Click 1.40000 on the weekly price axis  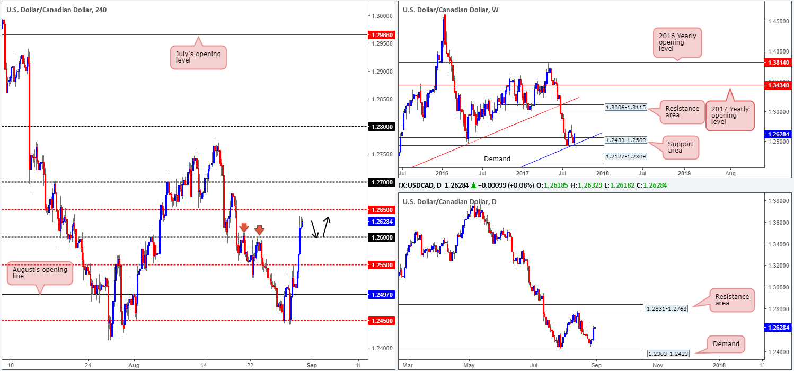click(778, 52)
